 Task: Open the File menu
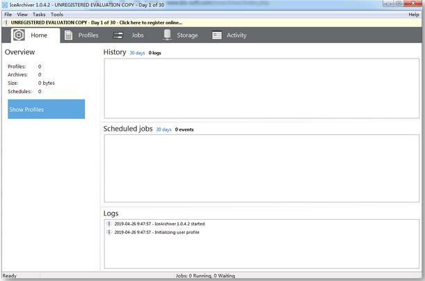[8, 15]
